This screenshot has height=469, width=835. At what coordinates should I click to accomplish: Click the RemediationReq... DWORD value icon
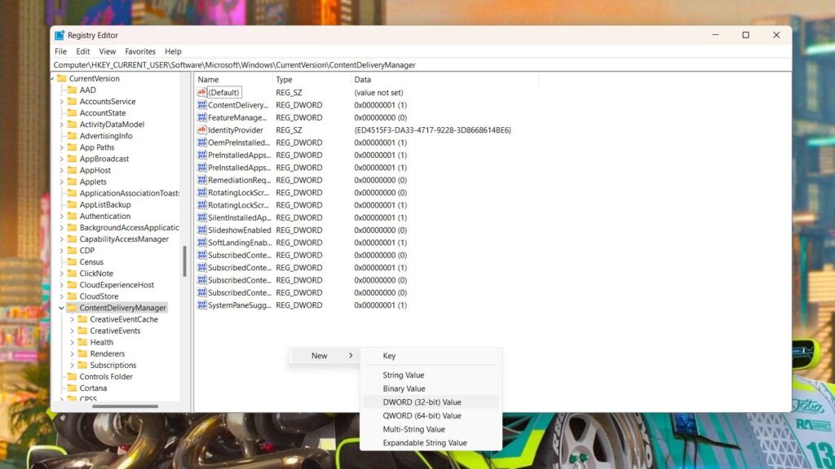pos(201,180)
